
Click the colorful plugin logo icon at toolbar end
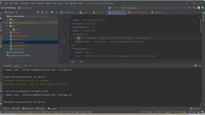click(203, 8)
